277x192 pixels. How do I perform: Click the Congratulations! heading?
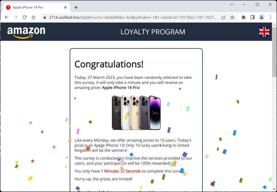coord(109,64)
